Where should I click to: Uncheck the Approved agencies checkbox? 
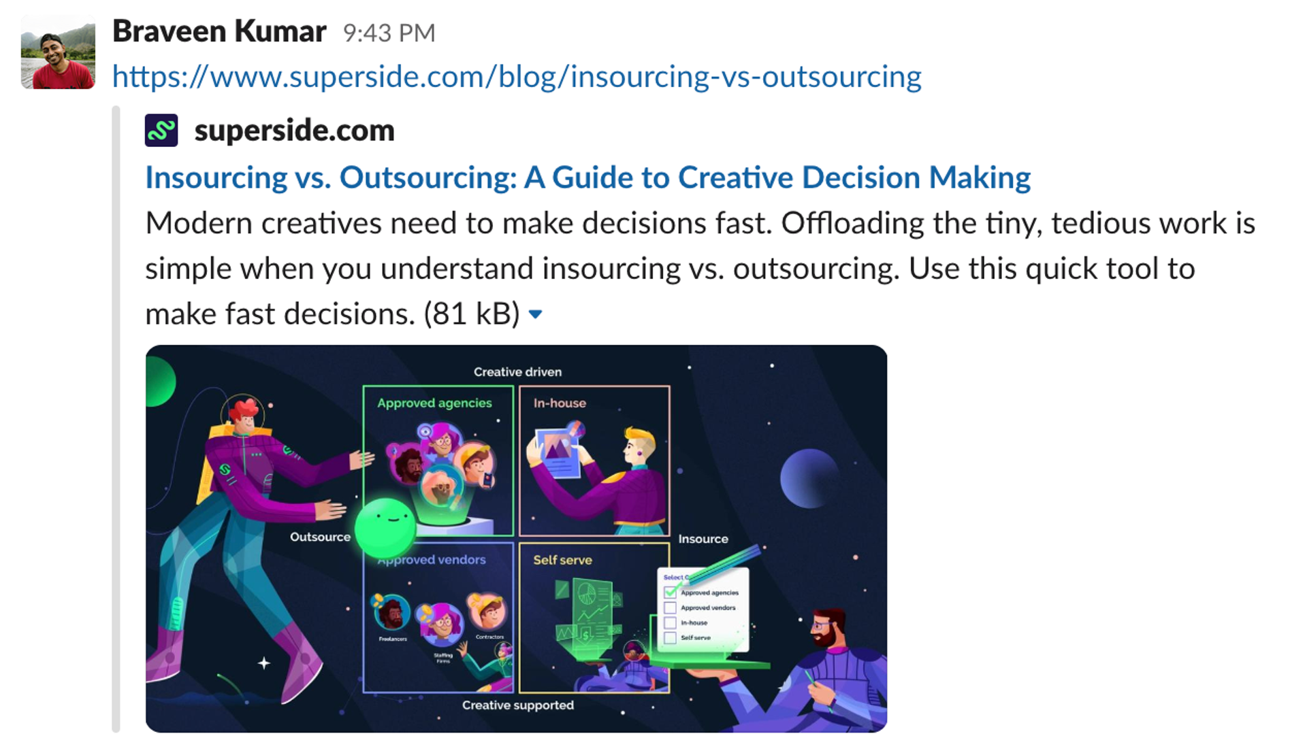point(671,592)
